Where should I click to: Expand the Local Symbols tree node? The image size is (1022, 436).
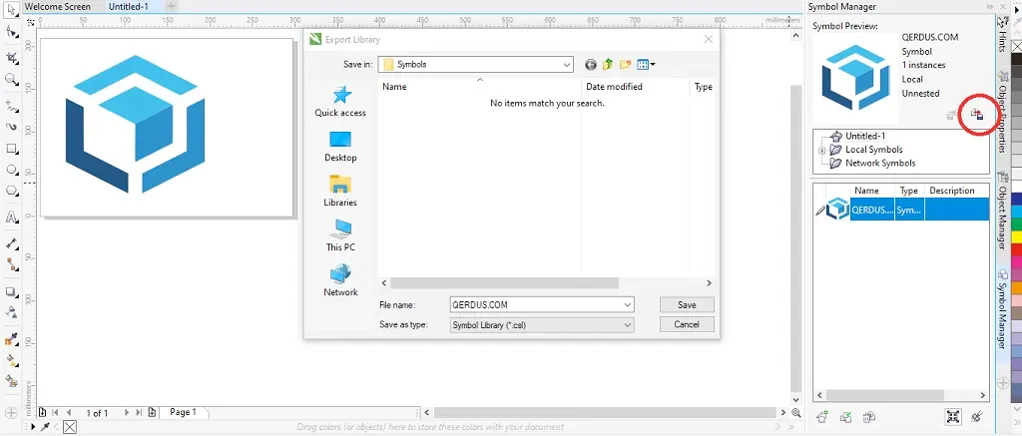822,150
